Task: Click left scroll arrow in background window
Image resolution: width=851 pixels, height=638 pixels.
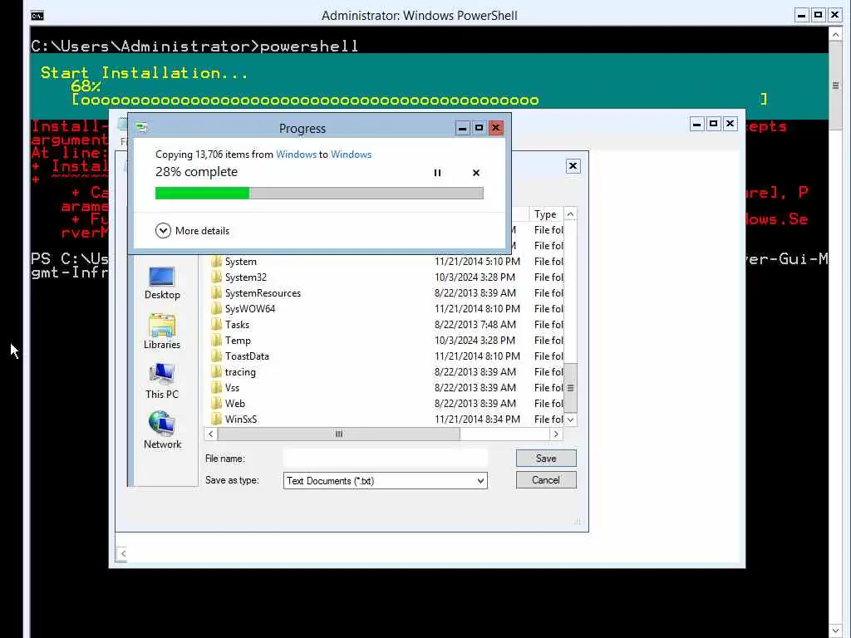Action: click(x=123, y=553)
